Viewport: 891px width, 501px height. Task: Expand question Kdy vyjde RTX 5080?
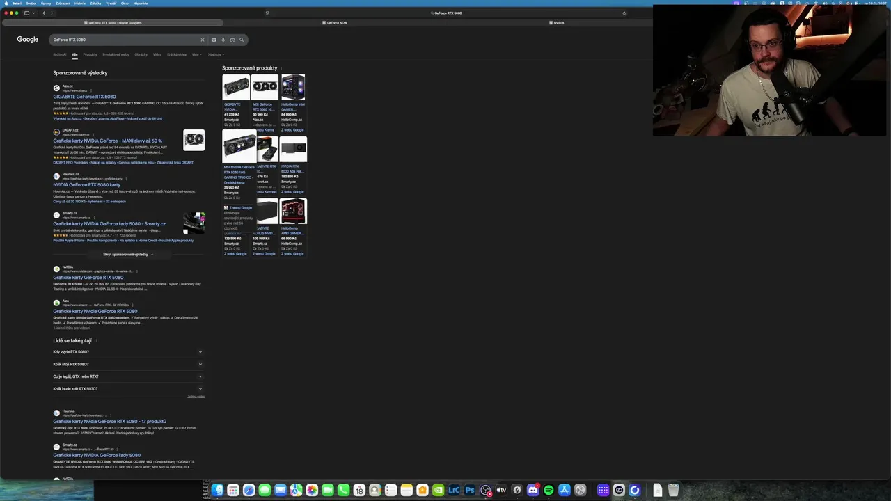coord(128,352)
